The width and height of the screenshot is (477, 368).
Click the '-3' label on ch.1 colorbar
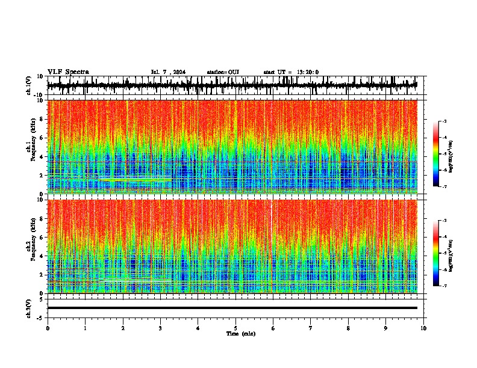point(444,121)
